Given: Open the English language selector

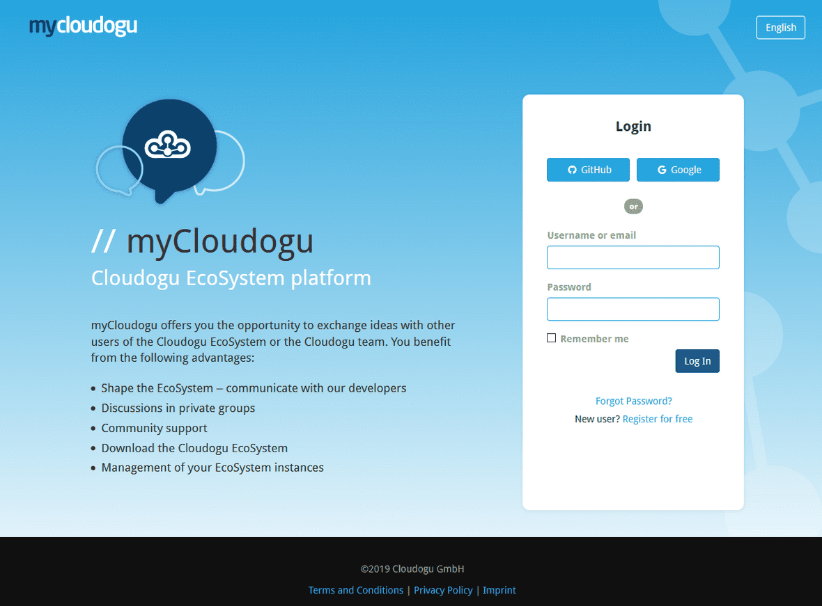Looking at the screenshot, I should pyautogui.click(x=780, y=27).
